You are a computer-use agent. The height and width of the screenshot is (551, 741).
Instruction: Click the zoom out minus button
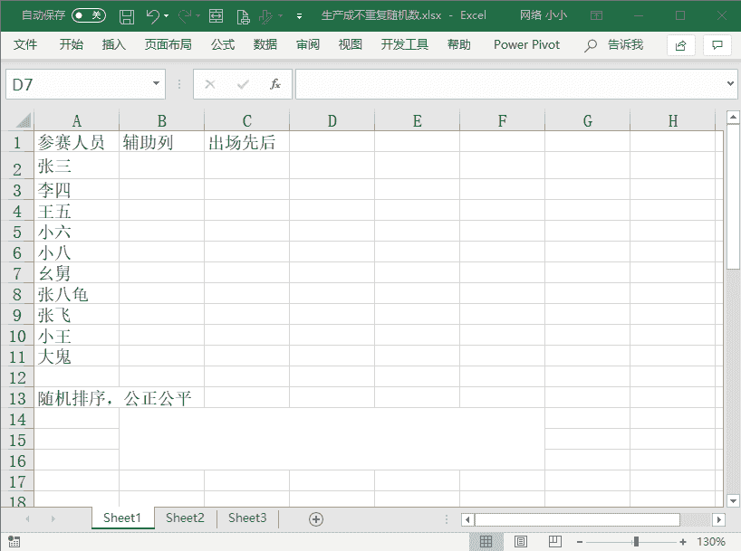click(x=580, y=542)
